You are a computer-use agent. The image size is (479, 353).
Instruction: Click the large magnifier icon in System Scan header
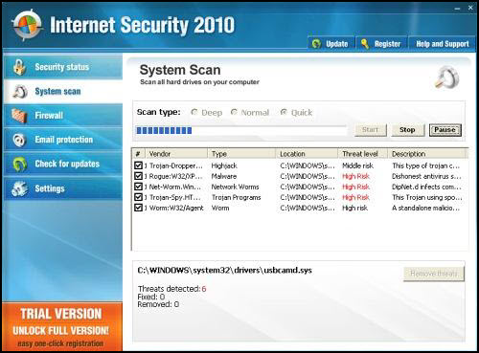(447, 77)
